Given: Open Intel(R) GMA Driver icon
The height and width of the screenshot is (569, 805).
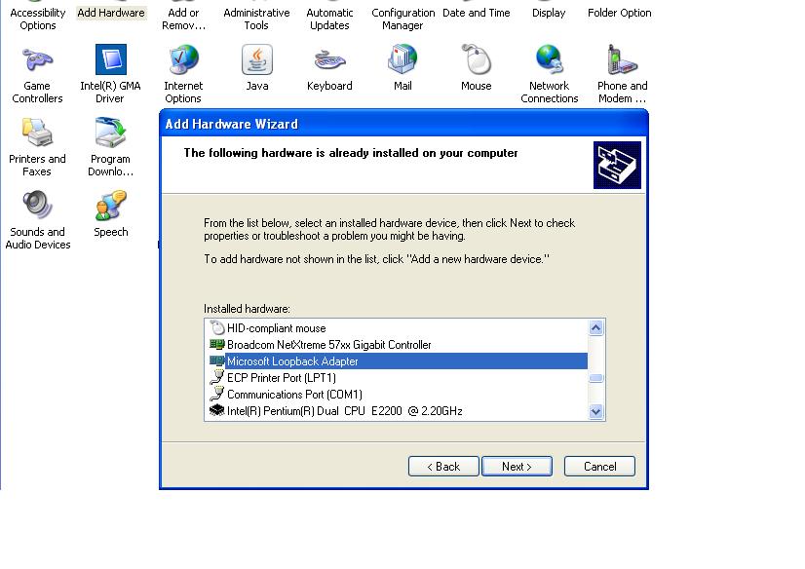Looking at the screenshot, I should click(110, 59).
